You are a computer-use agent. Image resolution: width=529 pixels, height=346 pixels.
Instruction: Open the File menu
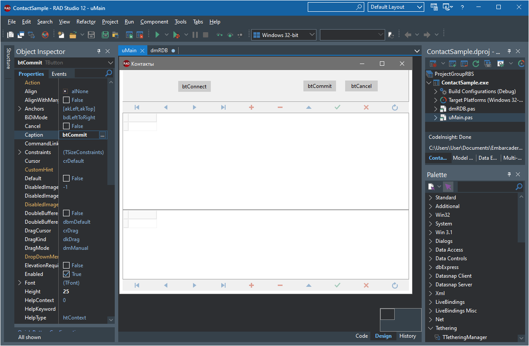click(12, 22)
